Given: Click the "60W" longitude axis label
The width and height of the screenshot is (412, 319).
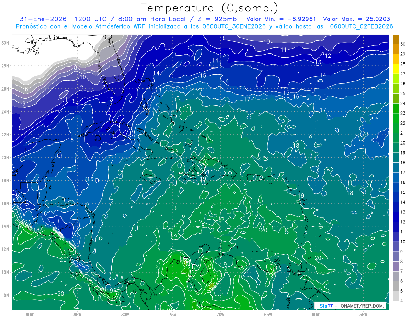Looking at the screenshot, I should pyautogui.click(x=316, y=315).
